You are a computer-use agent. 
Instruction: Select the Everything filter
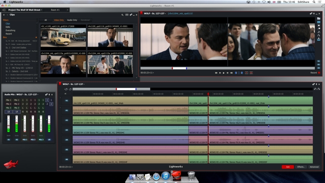point(10,30)
